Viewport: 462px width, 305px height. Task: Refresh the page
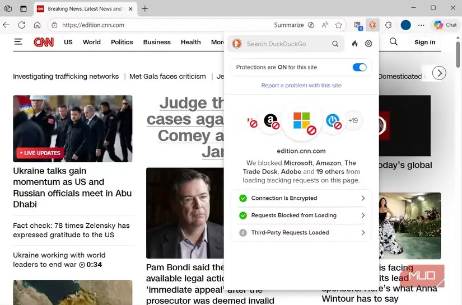click(22, 25)
